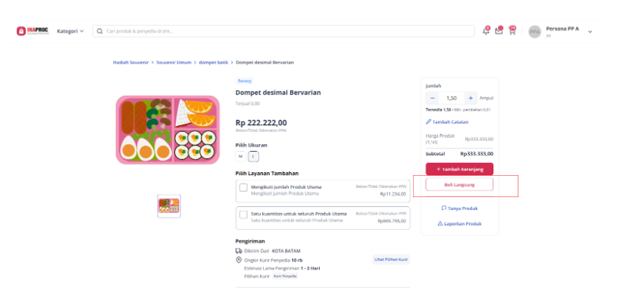632x301 pixels.
Task: Click the PPA profile avatar
Action: click(x=534, y=32)
